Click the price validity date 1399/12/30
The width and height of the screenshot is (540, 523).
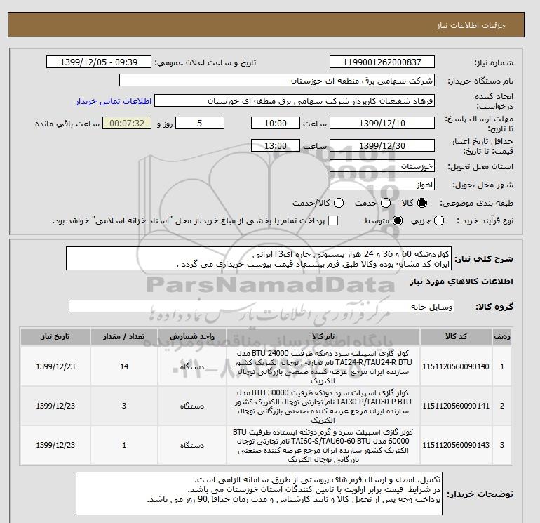[x=382, y=145]
